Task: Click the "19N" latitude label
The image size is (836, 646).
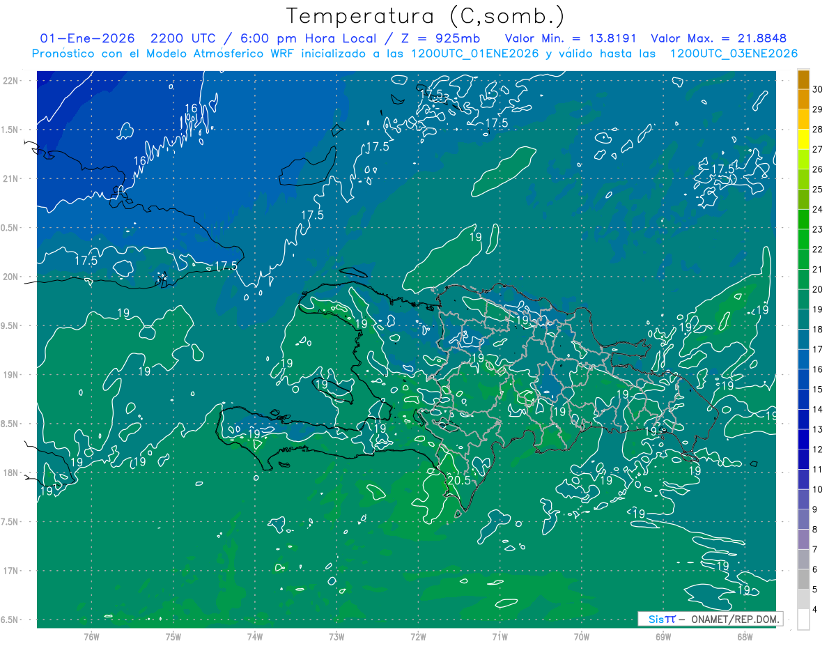Action: [10, 375]
